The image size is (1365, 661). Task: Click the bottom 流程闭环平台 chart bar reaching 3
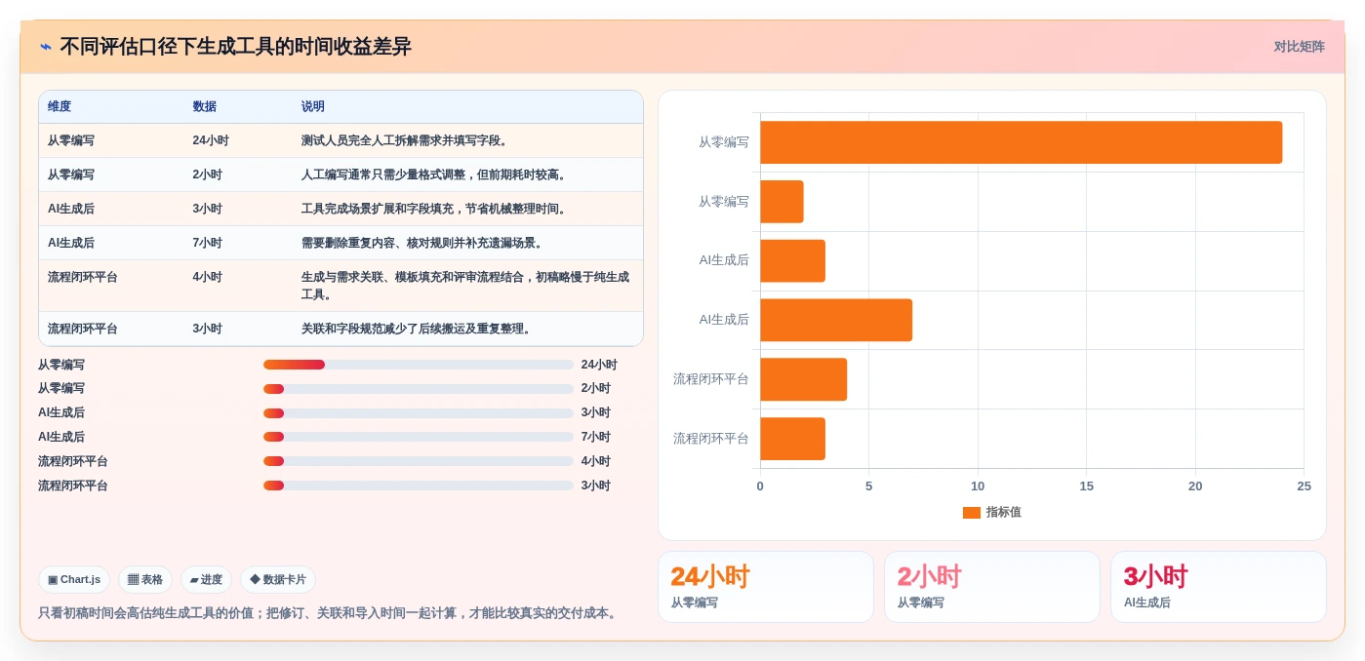(x=792, y=439)
